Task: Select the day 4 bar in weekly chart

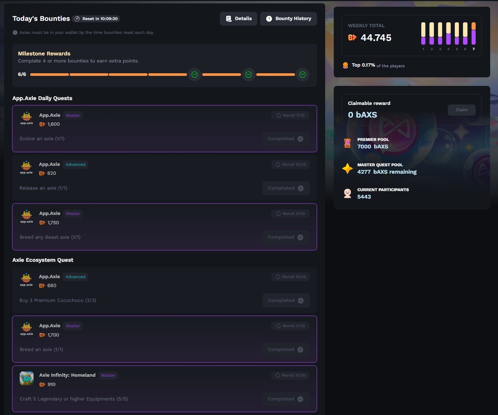Action: [448, 33]
